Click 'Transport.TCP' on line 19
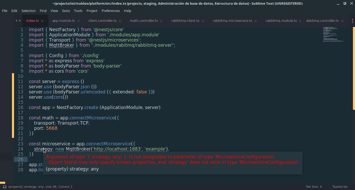This screenshot has width=355, height=190. pyautogui.click(x=73, y=123)
